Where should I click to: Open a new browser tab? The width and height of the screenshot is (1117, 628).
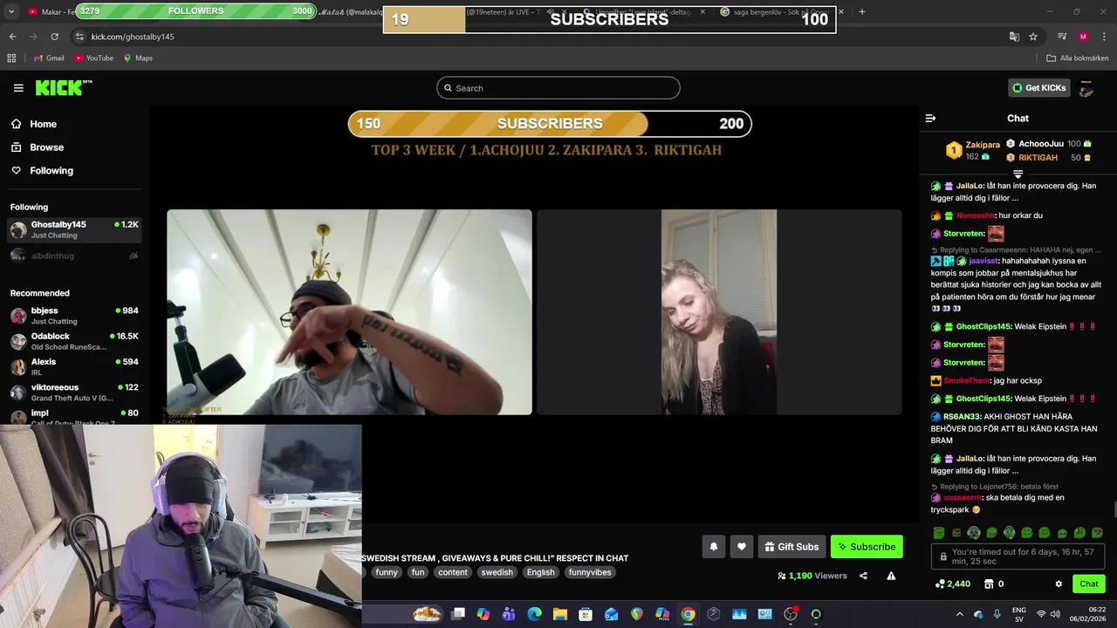tap(861, 11)
